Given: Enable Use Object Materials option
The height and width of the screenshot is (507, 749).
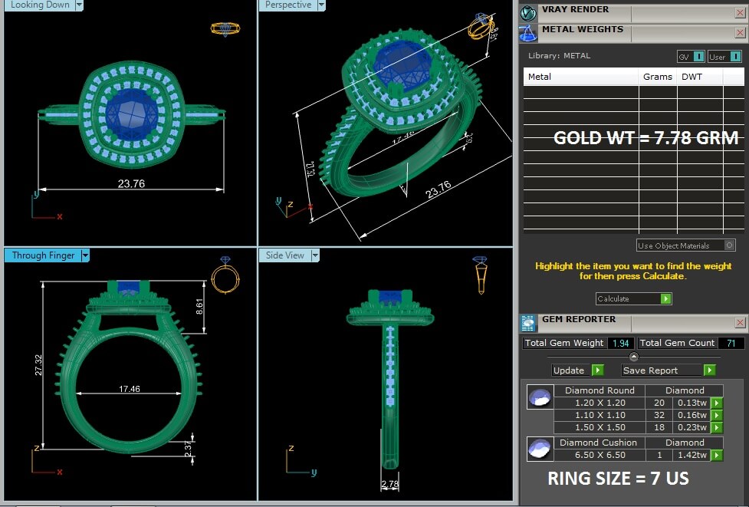Looking at the screenshot, I should (x=729, y=245).
